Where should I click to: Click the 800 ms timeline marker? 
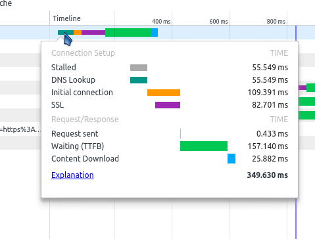pos(276,22)
